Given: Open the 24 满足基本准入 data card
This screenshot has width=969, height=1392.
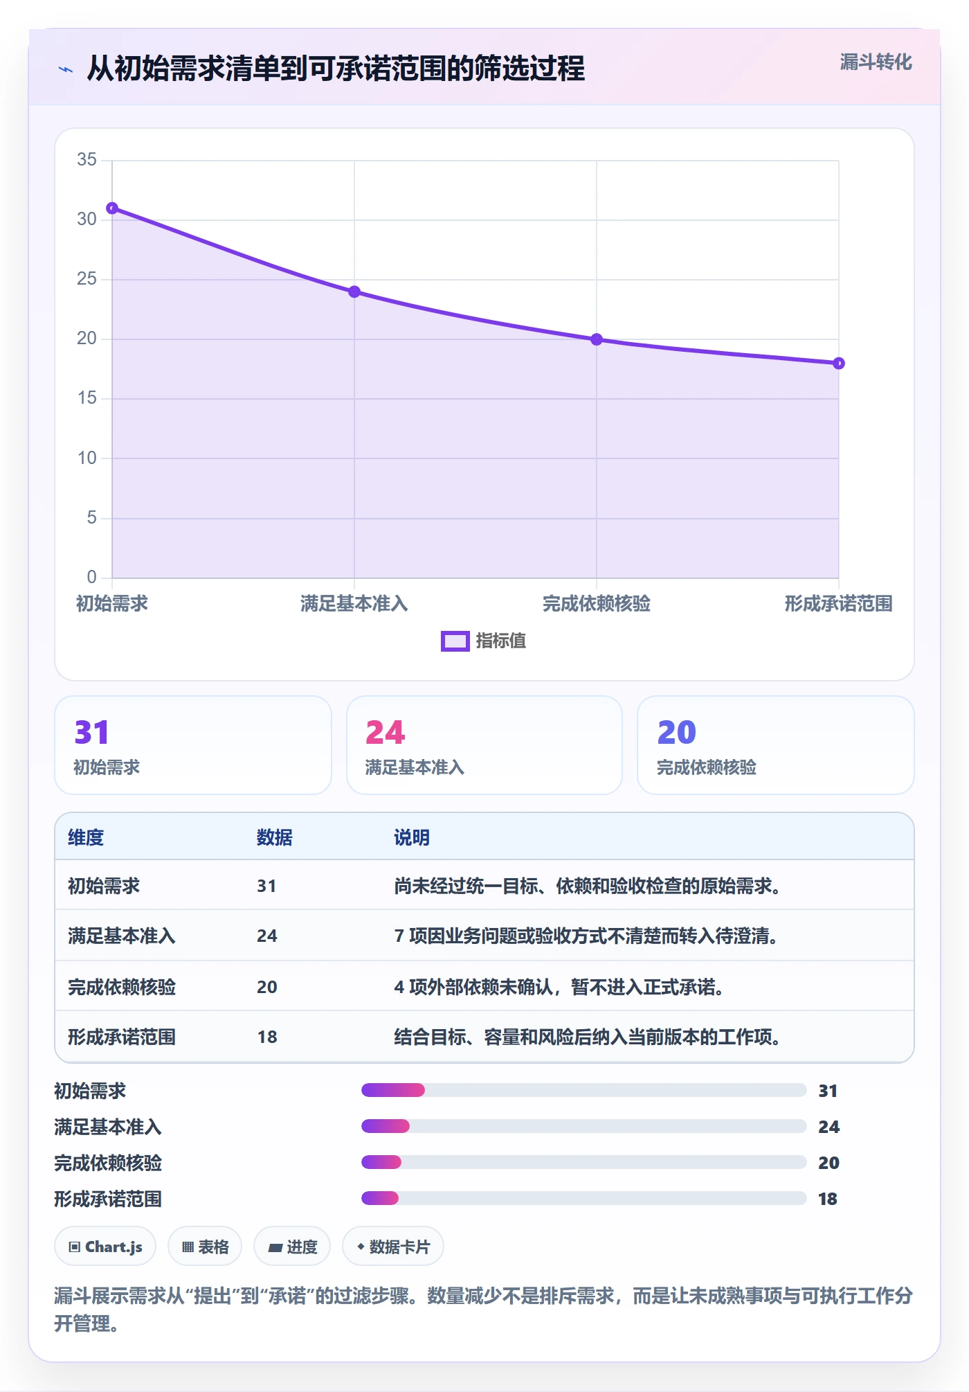Looking at the screenshot, I should (484, 745).
